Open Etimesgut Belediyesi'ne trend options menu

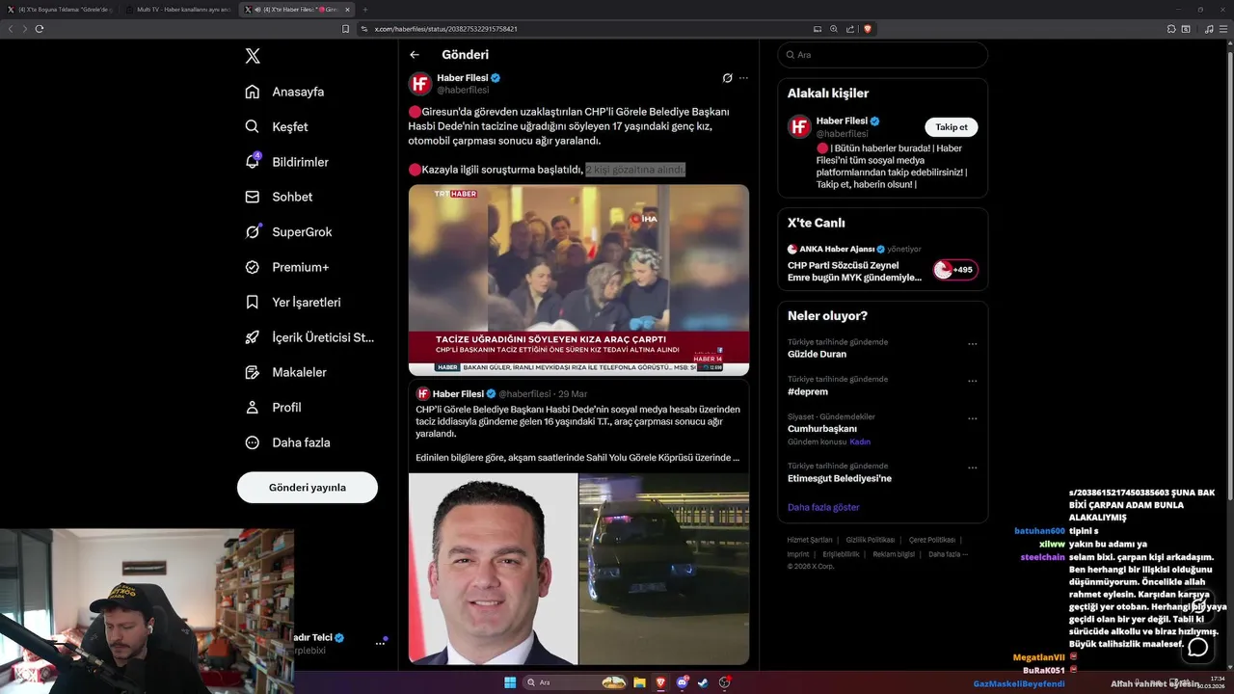click(x=972, y=468)
